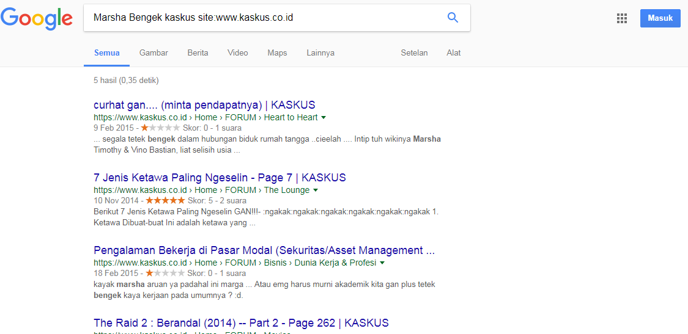Click the star rating dated 9 Feb 2015

pyautogui.click(x=160, y=128)
